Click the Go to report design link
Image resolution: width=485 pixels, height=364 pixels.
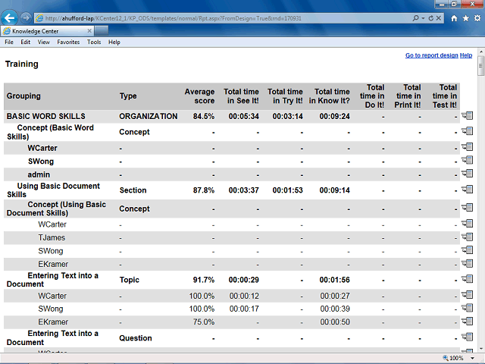pos(431,55)
